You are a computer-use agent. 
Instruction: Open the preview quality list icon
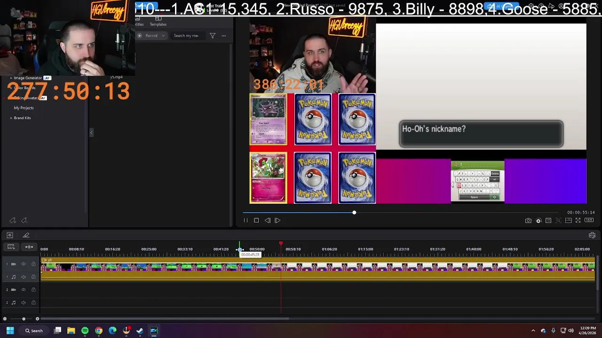[x=548, y=221]
